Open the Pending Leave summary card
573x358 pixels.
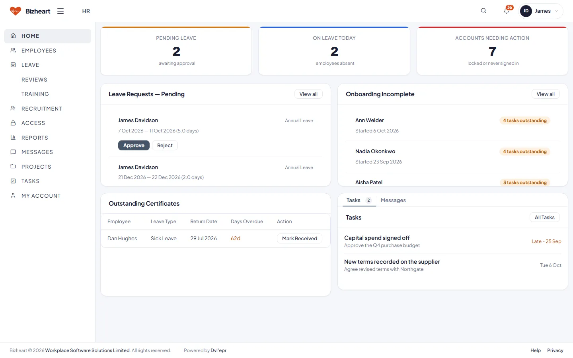(176, 51)
